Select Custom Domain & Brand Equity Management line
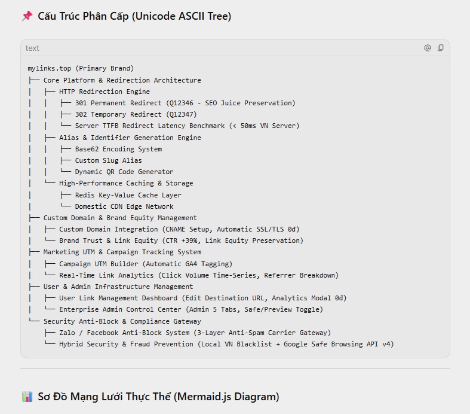470x414 pixels. pyautogui.click(x=120, y=218)
